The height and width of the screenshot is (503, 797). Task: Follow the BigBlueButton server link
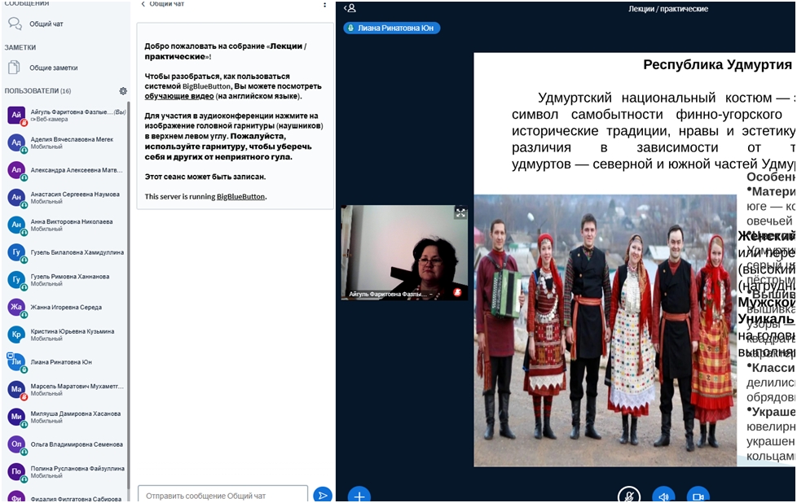(240, 196)
